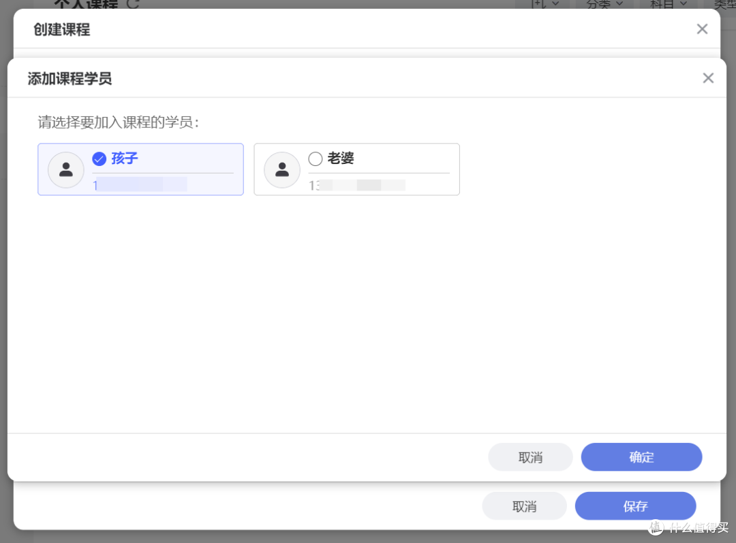
Task: Click 保存 in 创建课程 dialog
Action: click(636, 506)
